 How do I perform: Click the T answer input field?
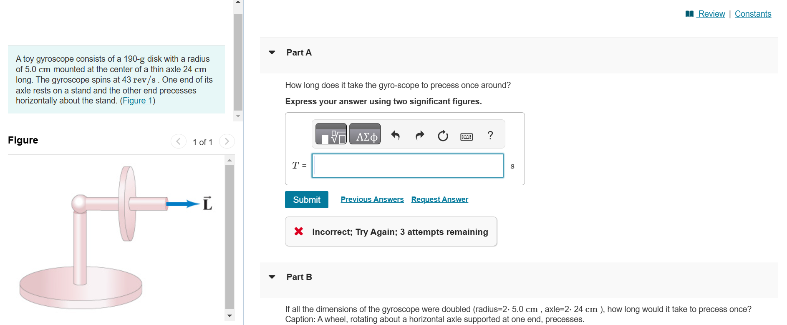pyautogui.click(x=408, y=166)
